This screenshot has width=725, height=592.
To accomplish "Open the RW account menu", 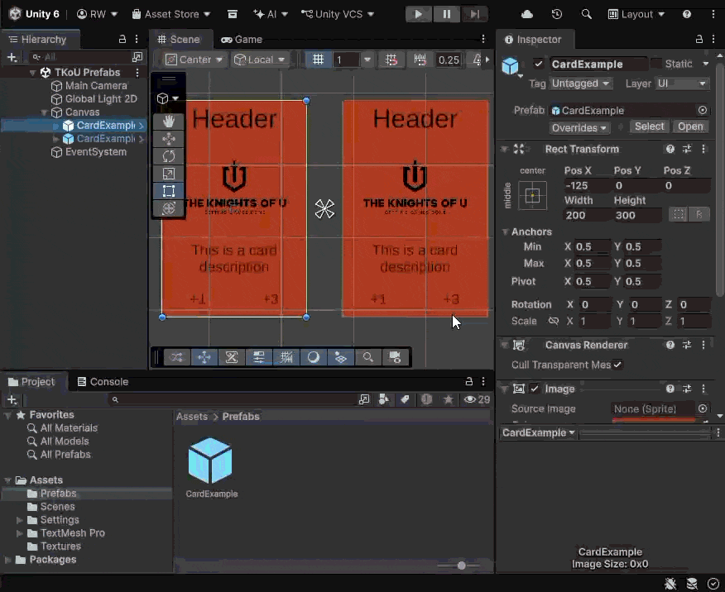I will coord(97,14).
